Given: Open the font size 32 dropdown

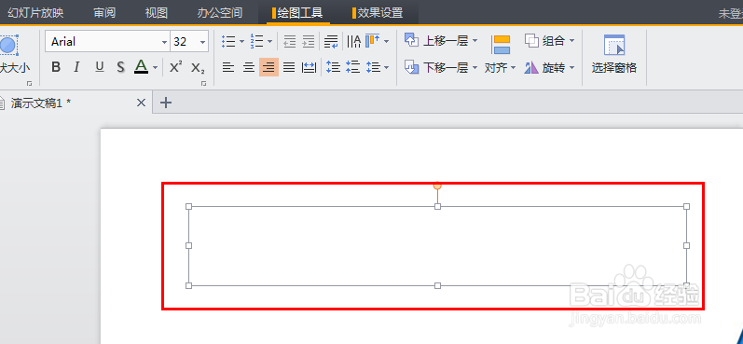Looking at the screenshot, I should tap(203, 42).
